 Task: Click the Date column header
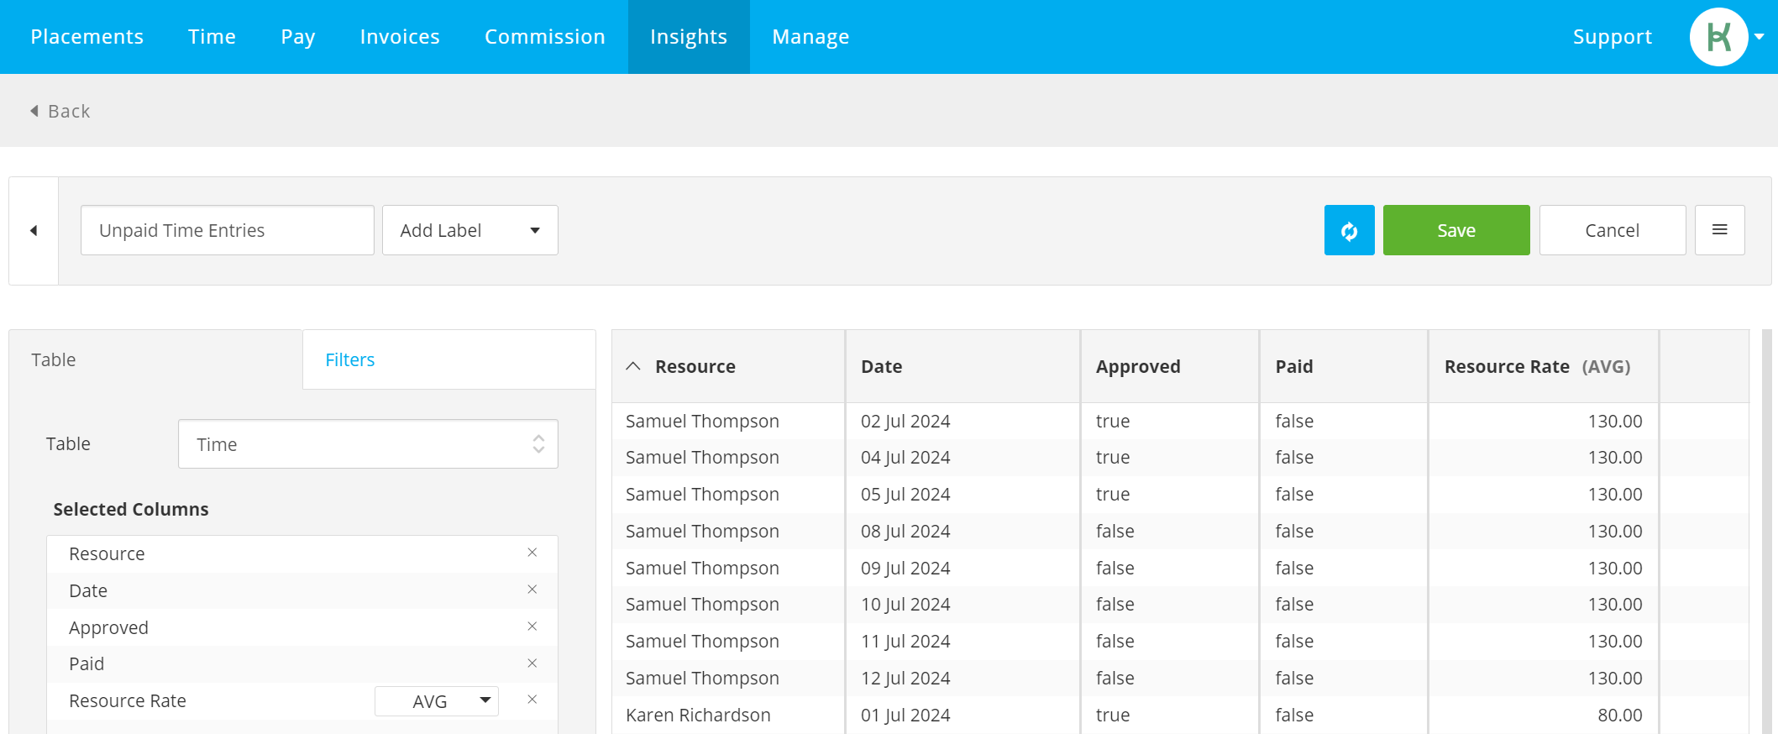(x=962, y=366)
